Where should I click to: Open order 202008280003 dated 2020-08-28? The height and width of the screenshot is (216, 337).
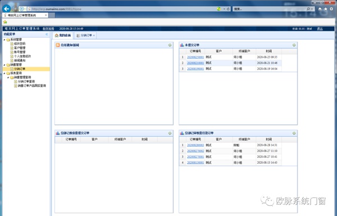[195, 145]
